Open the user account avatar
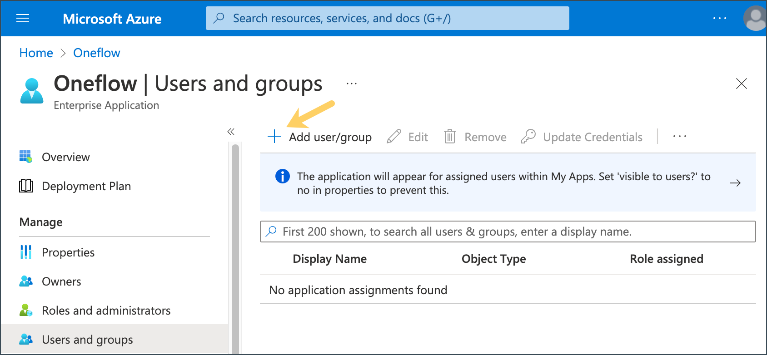The height and width of the screenshot is (355, 767). coord(755,18)
